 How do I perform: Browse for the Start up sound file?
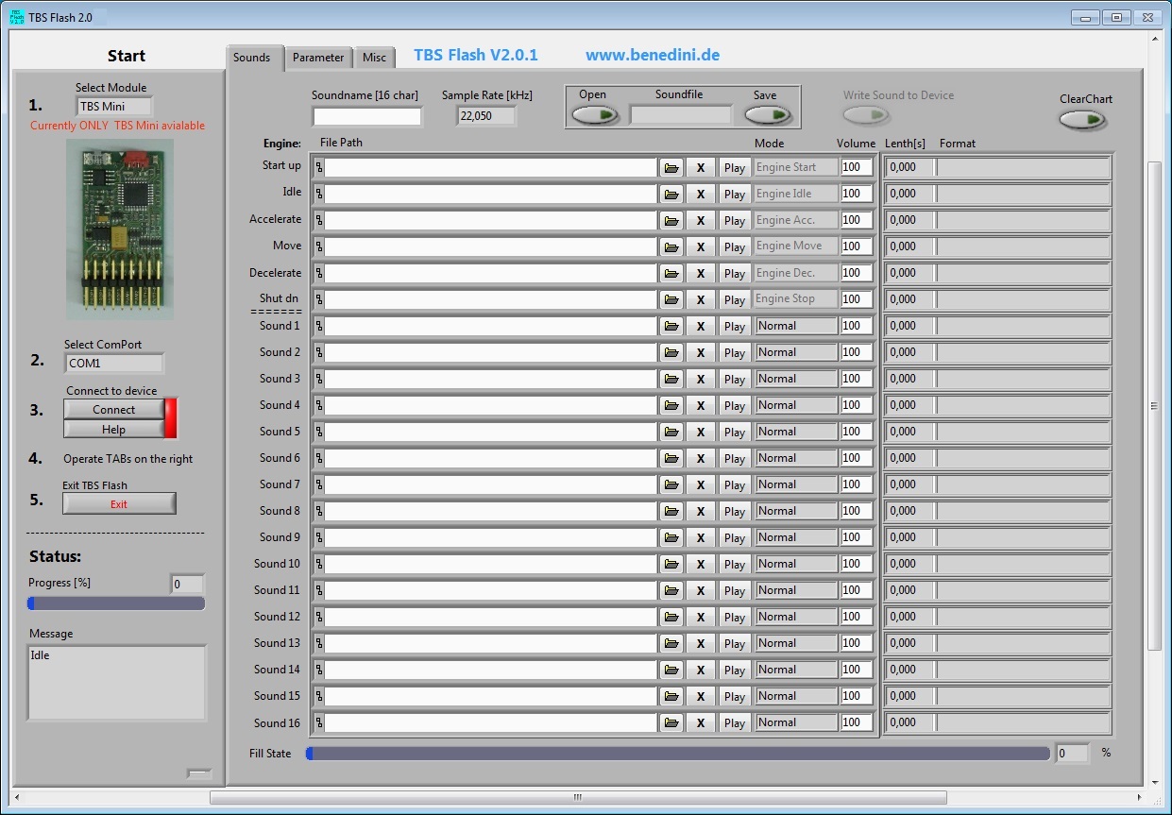pyautogui.click(x=671, y=167)
